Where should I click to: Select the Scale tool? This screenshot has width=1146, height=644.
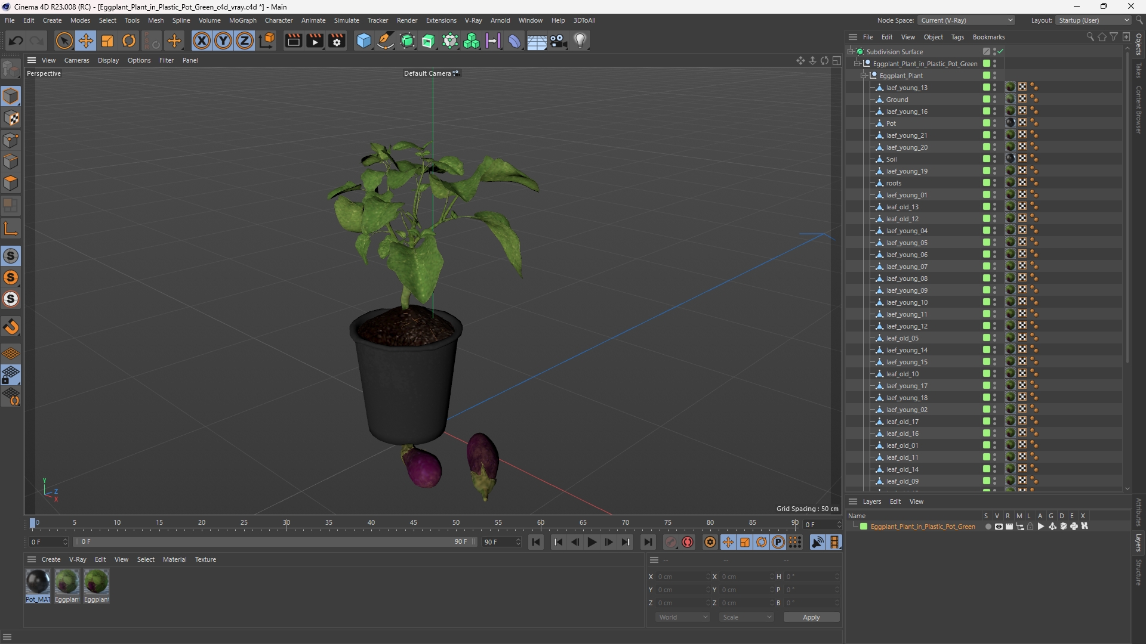107,41
